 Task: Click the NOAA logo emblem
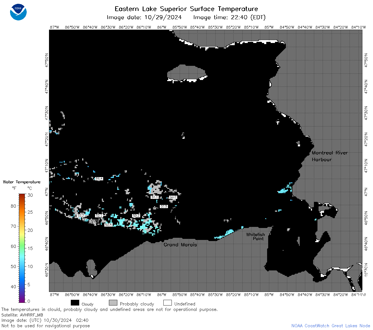pos(18,12)
